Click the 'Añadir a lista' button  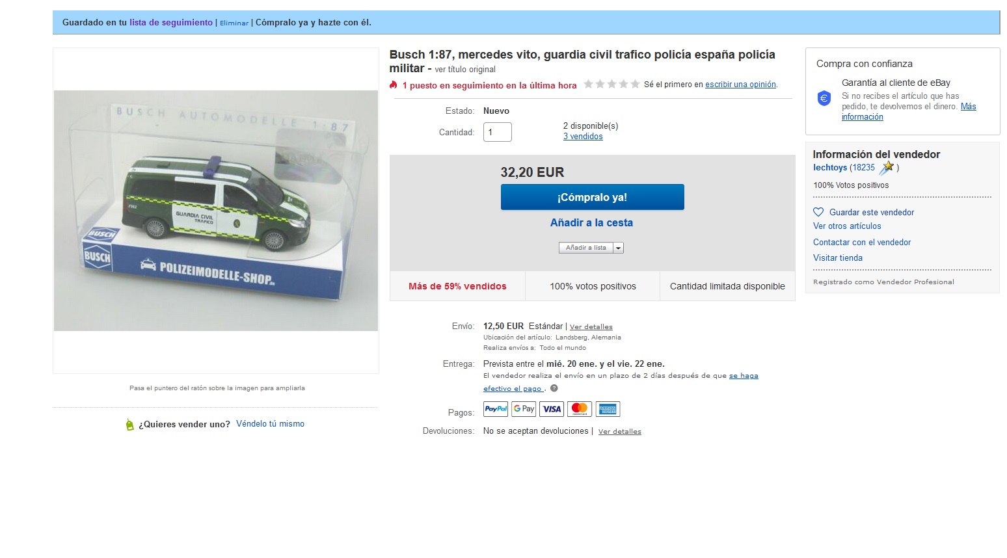pos(585,248)
